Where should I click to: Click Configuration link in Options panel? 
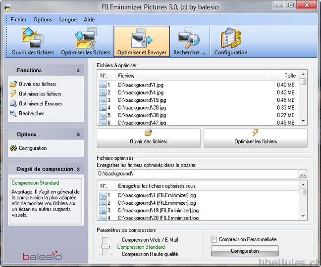click(x=33, y=148)
